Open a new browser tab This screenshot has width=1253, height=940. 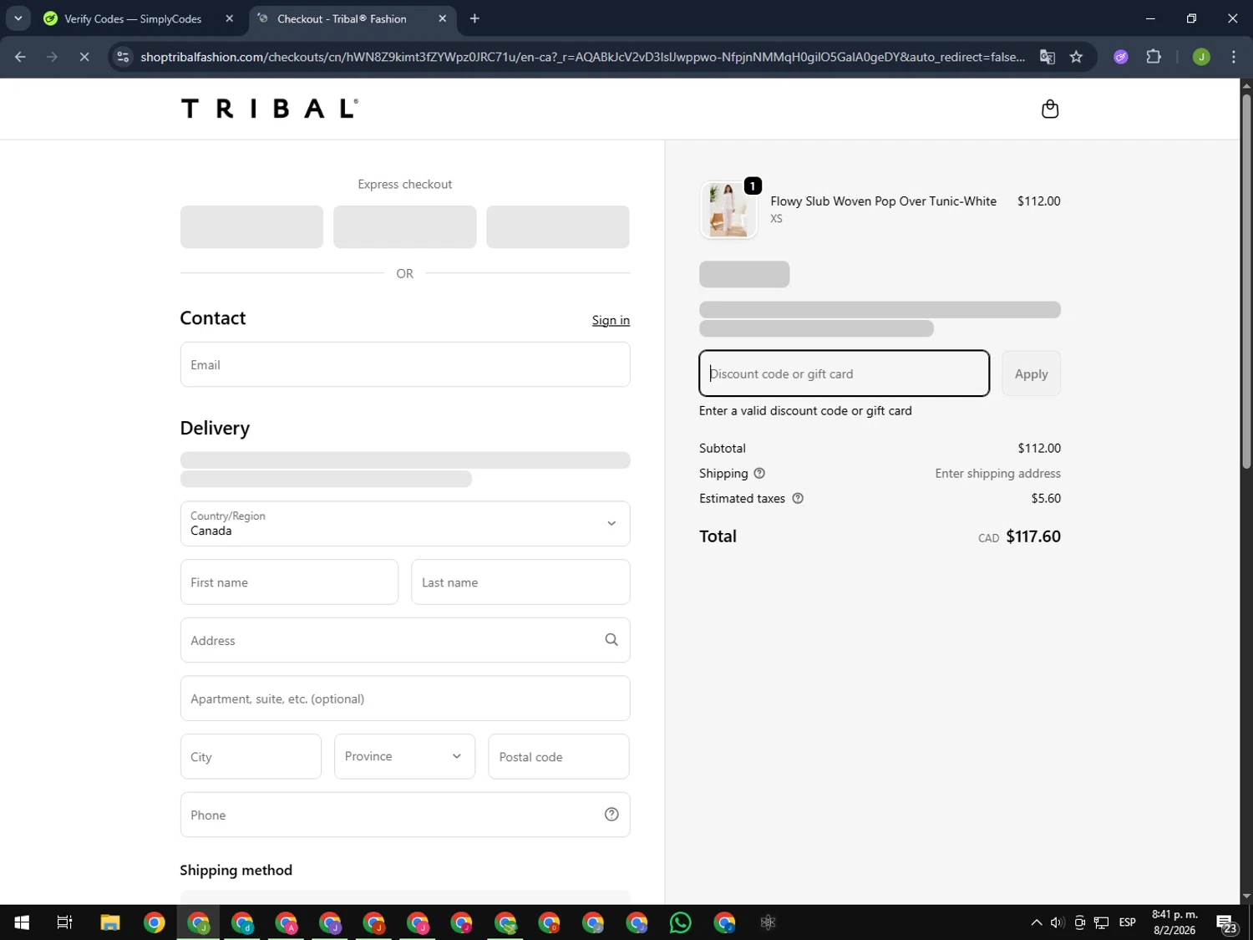coord(474,18)
